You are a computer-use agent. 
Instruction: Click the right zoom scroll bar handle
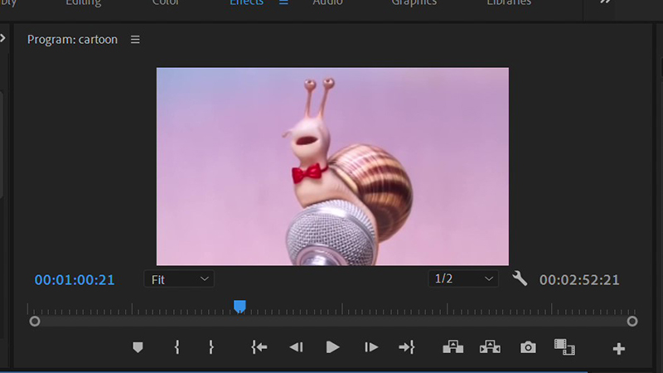click(x=632, y=322)
